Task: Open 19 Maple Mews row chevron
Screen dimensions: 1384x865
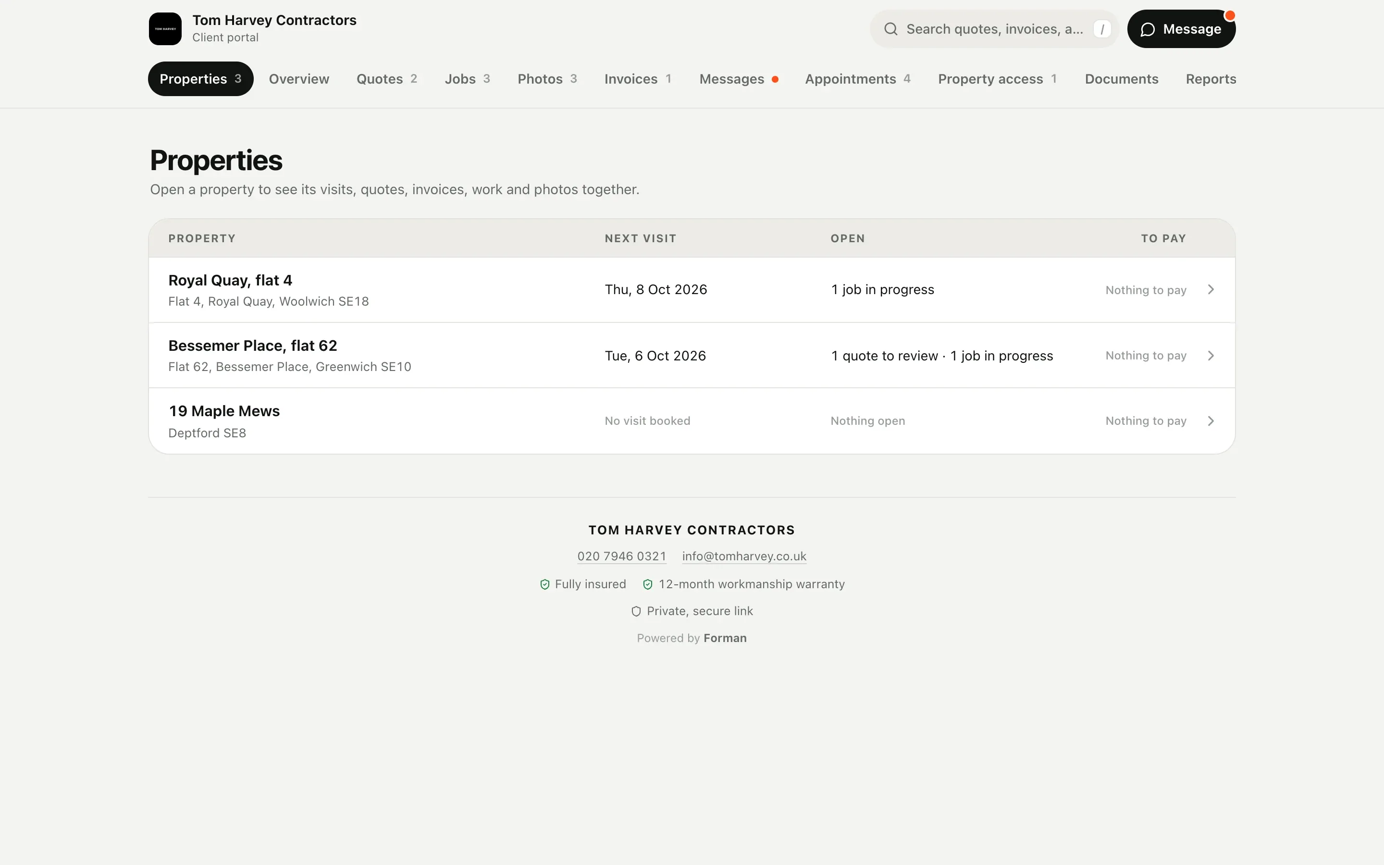Action: click(1211, 421)
